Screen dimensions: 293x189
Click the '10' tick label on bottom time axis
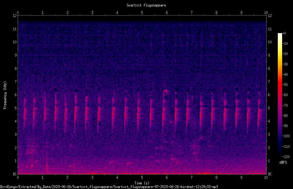click(x=266, y=178)
